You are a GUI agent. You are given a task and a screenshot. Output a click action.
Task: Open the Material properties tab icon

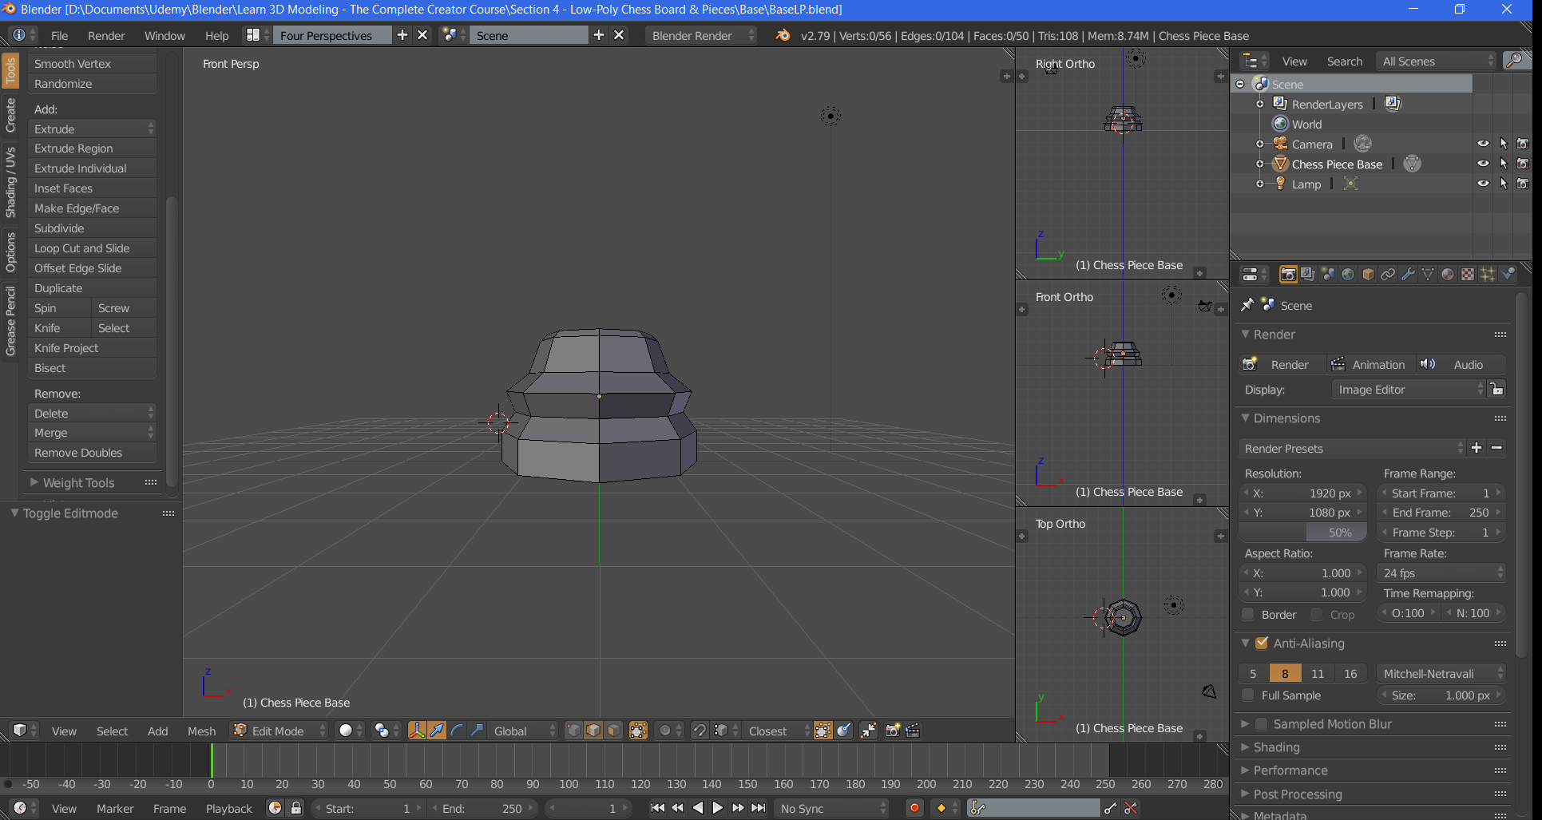pos(1448,275)
